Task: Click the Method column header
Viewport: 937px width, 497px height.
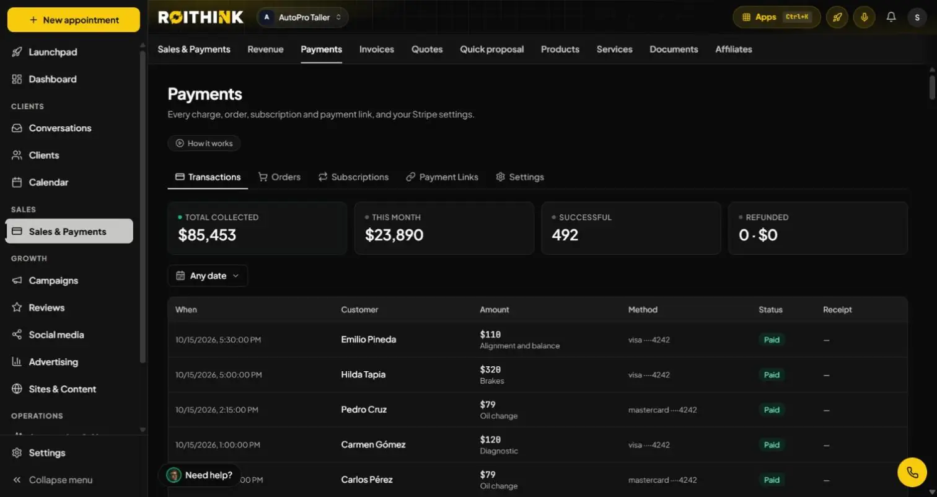Action: 643,310
